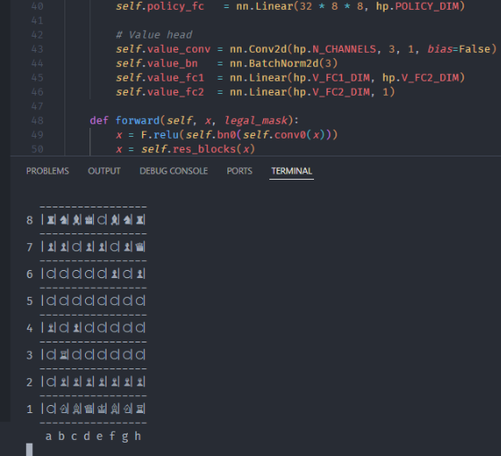501x456 pixels.
Task: Open the PORTS tab
Action: coord(240,171)
